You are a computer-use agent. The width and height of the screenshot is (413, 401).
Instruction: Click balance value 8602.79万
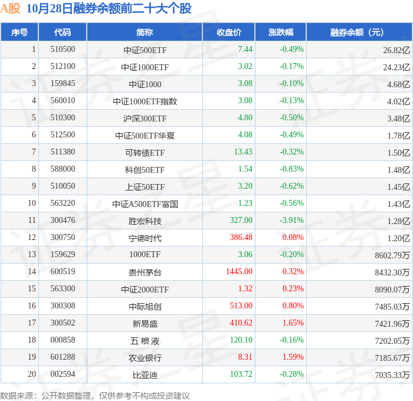pyautogui.click(x=392, y=255)
